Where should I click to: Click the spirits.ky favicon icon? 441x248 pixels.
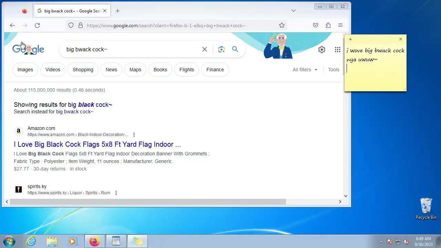click(x=19, y=189)
